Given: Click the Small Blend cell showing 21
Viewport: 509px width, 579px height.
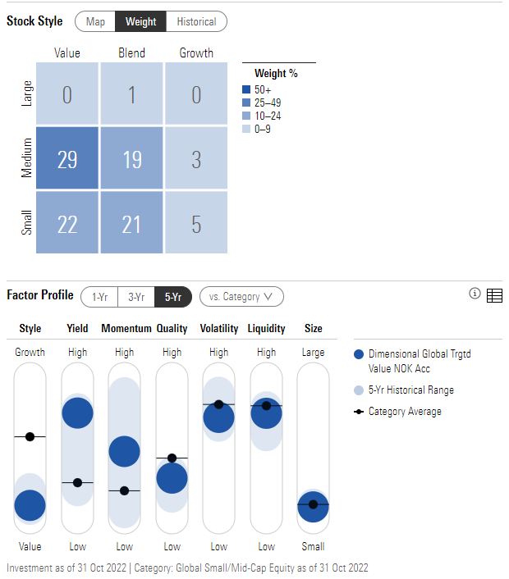Looking at the screenshot, I should [131, 222].
